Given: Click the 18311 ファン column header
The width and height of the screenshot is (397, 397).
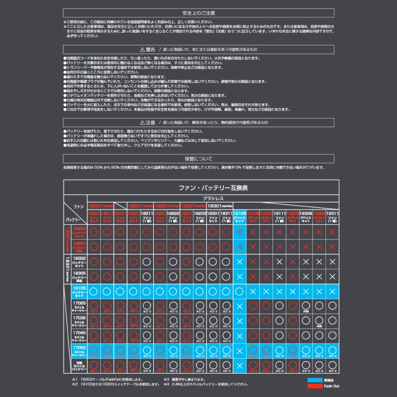Looking at the screenshot, I should click(x=226, y=217).
